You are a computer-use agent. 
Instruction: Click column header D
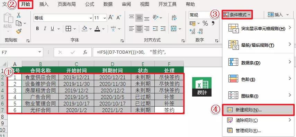(x=113, y=64)
